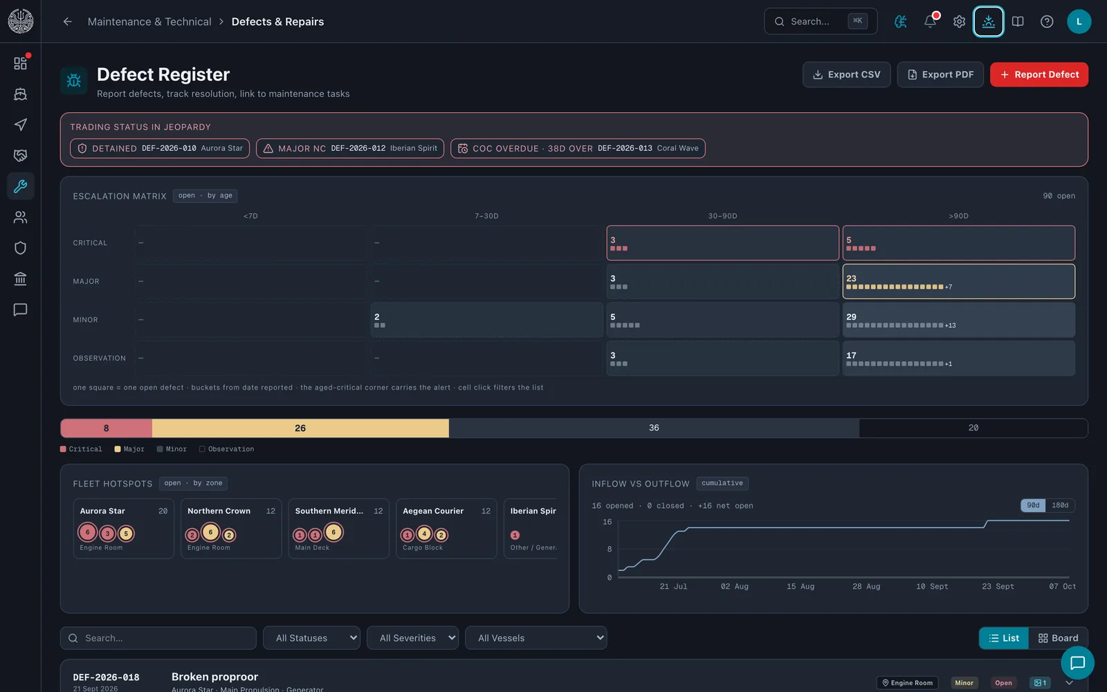1107x692 pixels.
Task: Select the wrench maintenance sidebar icon
Action: [20, 186]
